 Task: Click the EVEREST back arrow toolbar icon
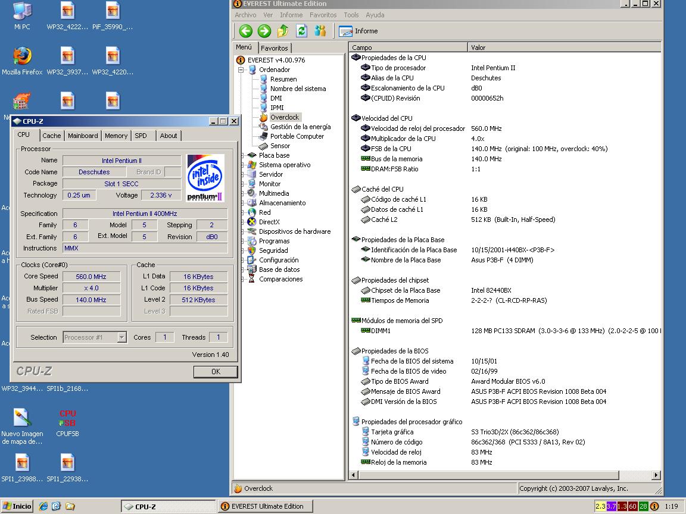pyautogui.click(x=246, y=31)
